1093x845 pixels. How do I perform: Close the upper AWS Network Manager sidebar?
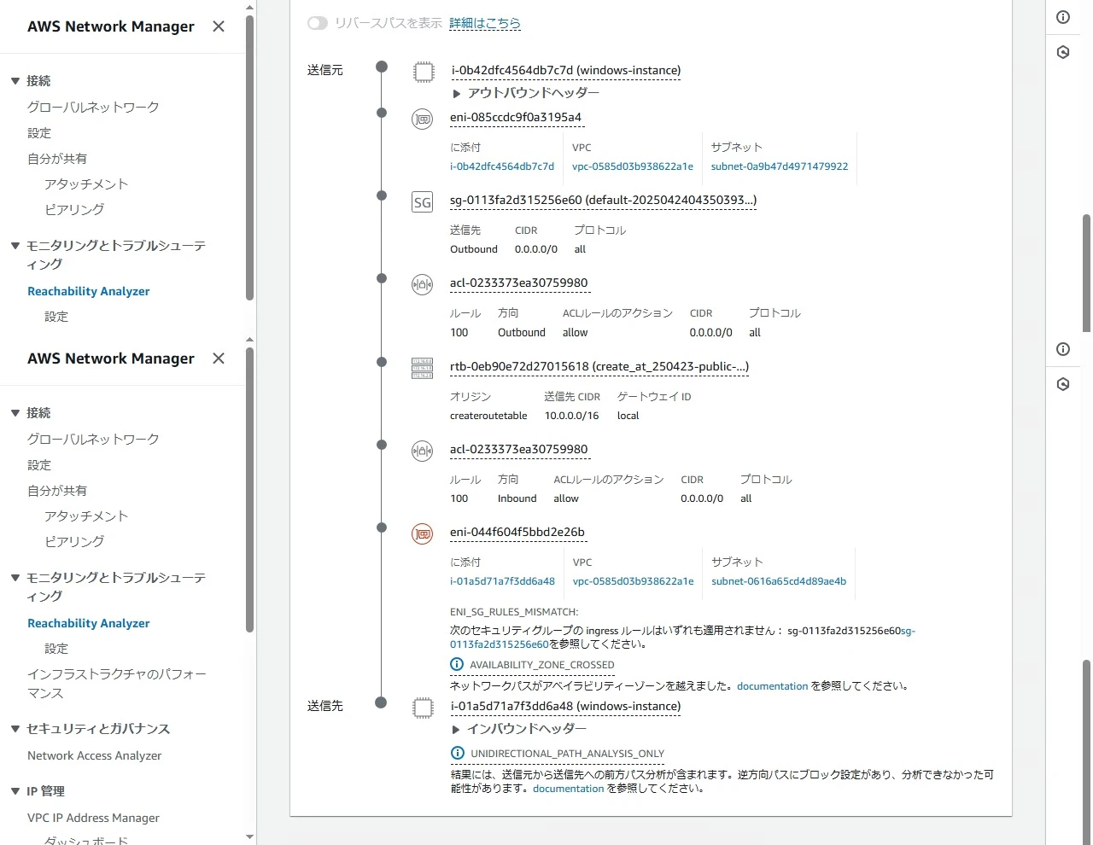tap(219, 26)
